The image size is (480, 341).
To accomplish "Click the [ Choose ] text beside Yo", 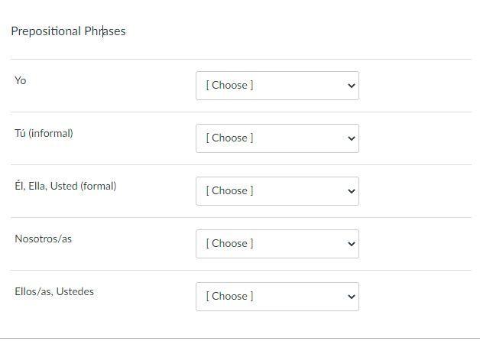I will (x=229, y=86).
